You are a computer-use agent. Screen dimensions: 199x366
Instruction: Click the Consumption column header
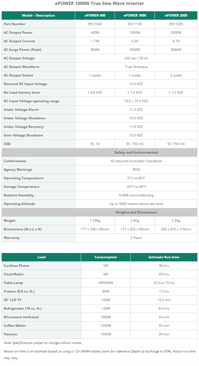(106, 257)
